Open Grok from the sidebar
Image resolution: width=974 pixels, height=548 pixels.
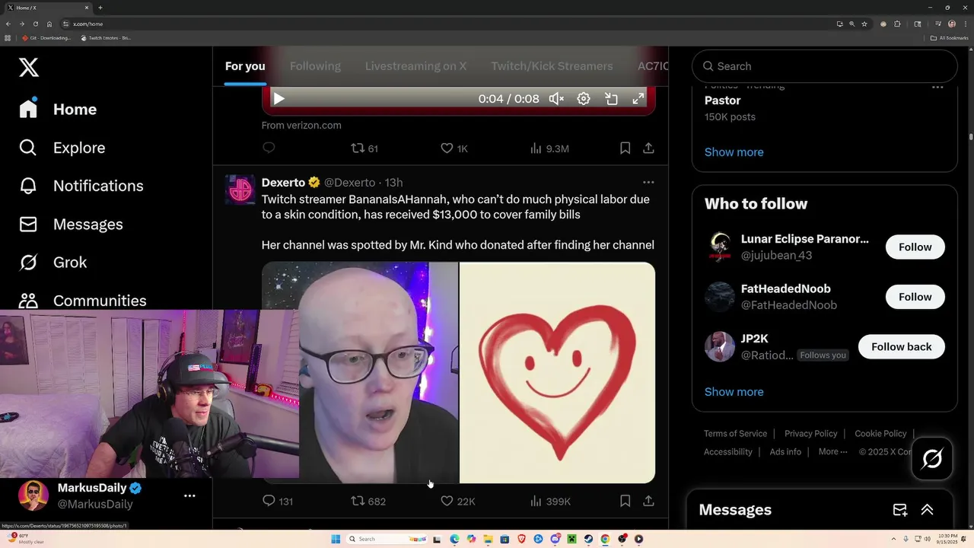pos(53,262)
